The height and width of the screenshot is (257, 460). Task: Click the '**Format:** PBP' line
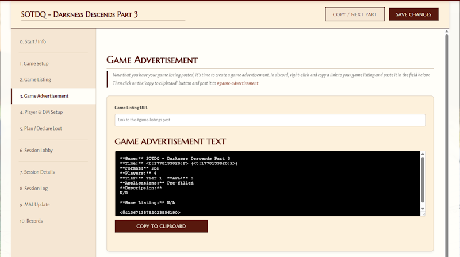[x=139, y=168]
